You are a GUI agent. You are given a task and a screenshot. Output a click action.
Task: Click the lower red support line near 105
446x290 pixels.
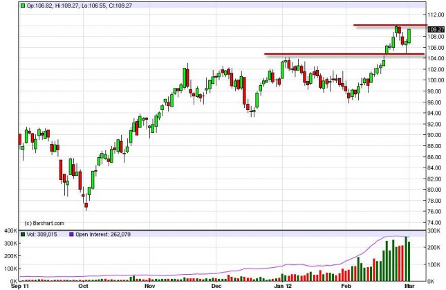[344, 54]
